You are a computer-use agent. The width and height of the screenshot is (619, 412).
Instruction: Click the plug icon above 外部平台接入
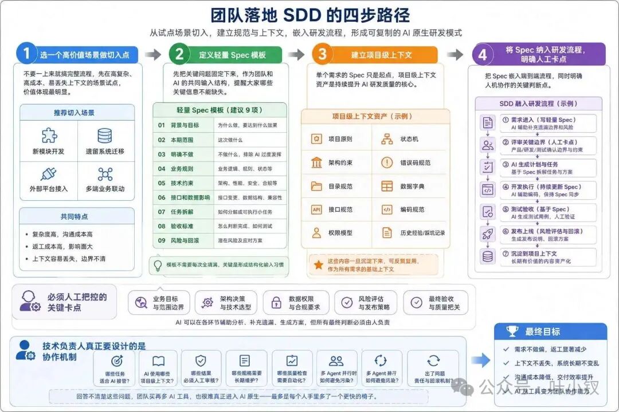coord(49,174)
